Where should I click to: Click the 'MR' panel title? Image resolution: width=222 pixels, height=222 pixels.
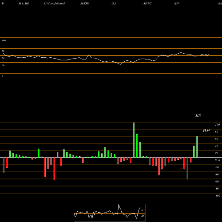click(x=198, y=115)
